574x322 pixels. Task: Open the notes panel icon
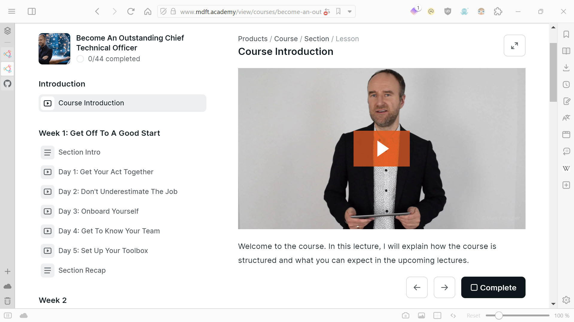pyautogui.click(x=566, y=101)
